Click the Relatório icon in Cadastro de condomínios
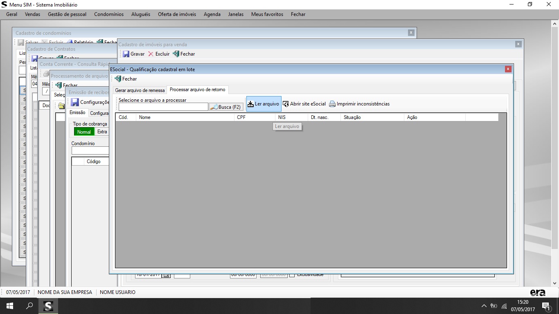Image resolution: width=559 pixels, height=314 pixels. (x=70, y=42)
